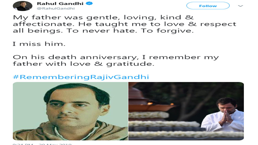Click the line "father with love & gratitude."
The image size is (258, 145).
tap(84, 64)
